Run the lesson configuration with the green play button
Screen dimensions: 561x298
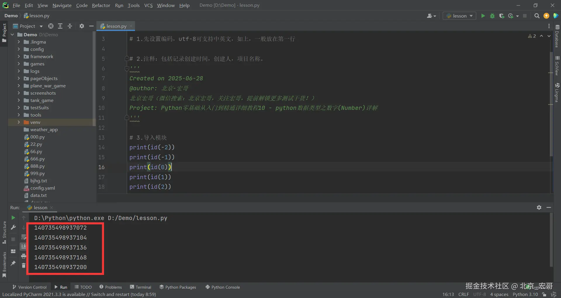pos(483,16)
